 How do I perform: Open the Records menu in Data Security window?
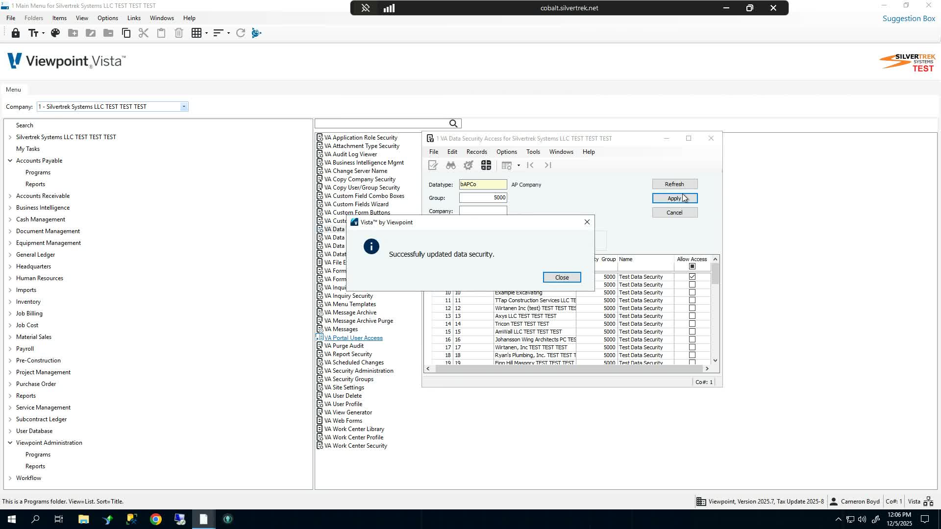(x=477, y=152)
